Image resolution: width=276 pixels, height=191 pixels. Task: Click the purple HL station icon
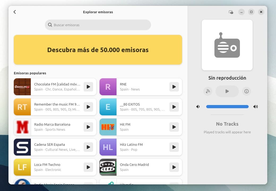pos(108,147)
